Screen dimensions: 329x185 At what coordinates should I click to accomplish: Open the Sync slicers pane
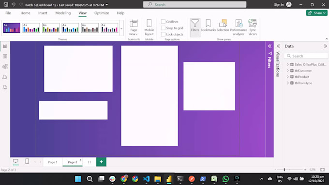pos(253,28)
